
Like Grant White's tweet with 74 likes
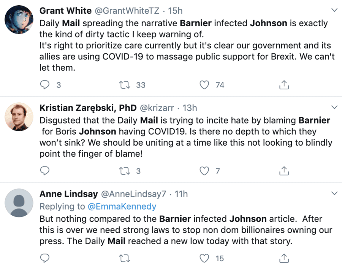click(x=205, y=85)
